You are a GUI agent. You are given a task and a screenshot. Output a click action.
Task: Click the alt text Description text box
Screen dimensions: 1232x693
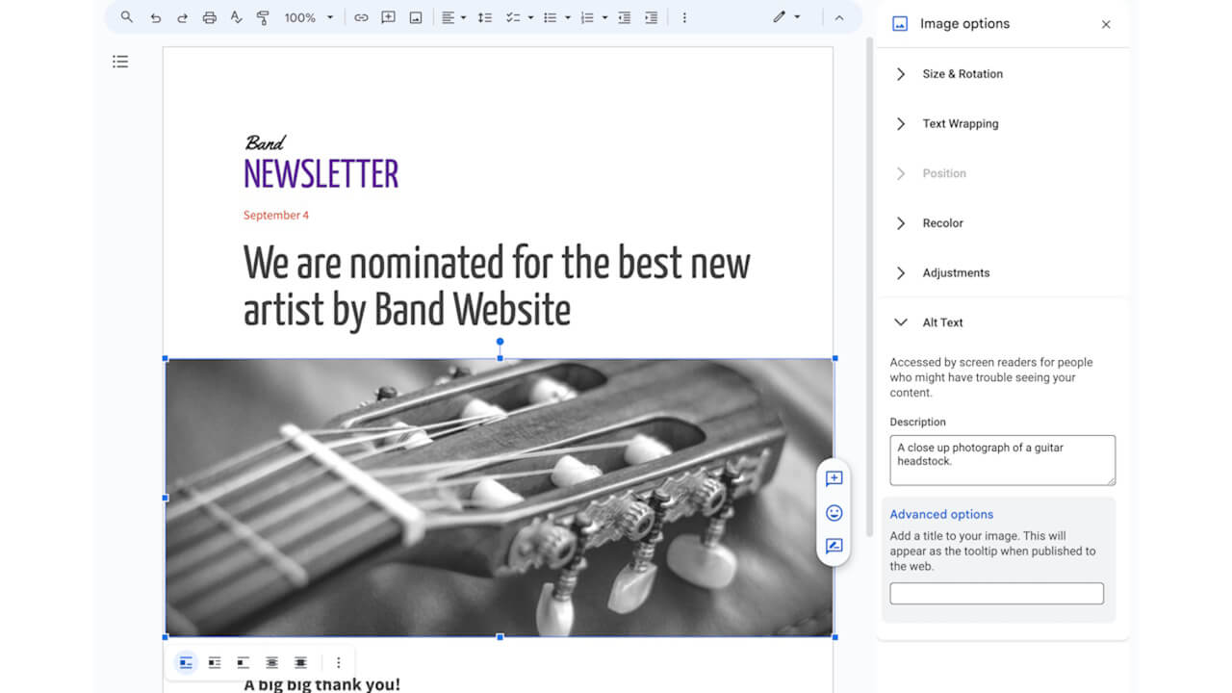pos(1002,460)
